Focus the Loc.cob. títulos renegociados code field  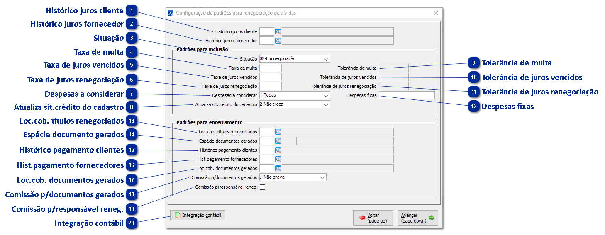(x=267, y=132)
